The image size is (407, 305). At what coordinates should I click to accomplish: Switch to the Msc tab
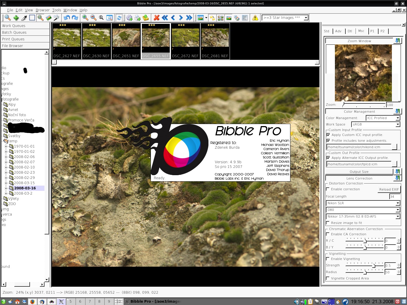click(x=361, y=31)
